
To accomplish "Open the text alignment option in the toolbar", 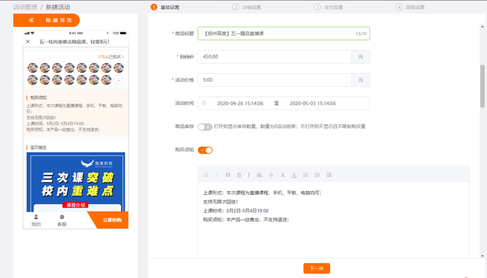I will (259, 175).
